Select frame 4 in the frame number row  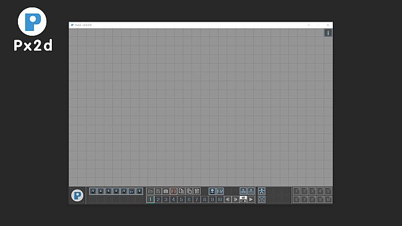coord(174,199)
